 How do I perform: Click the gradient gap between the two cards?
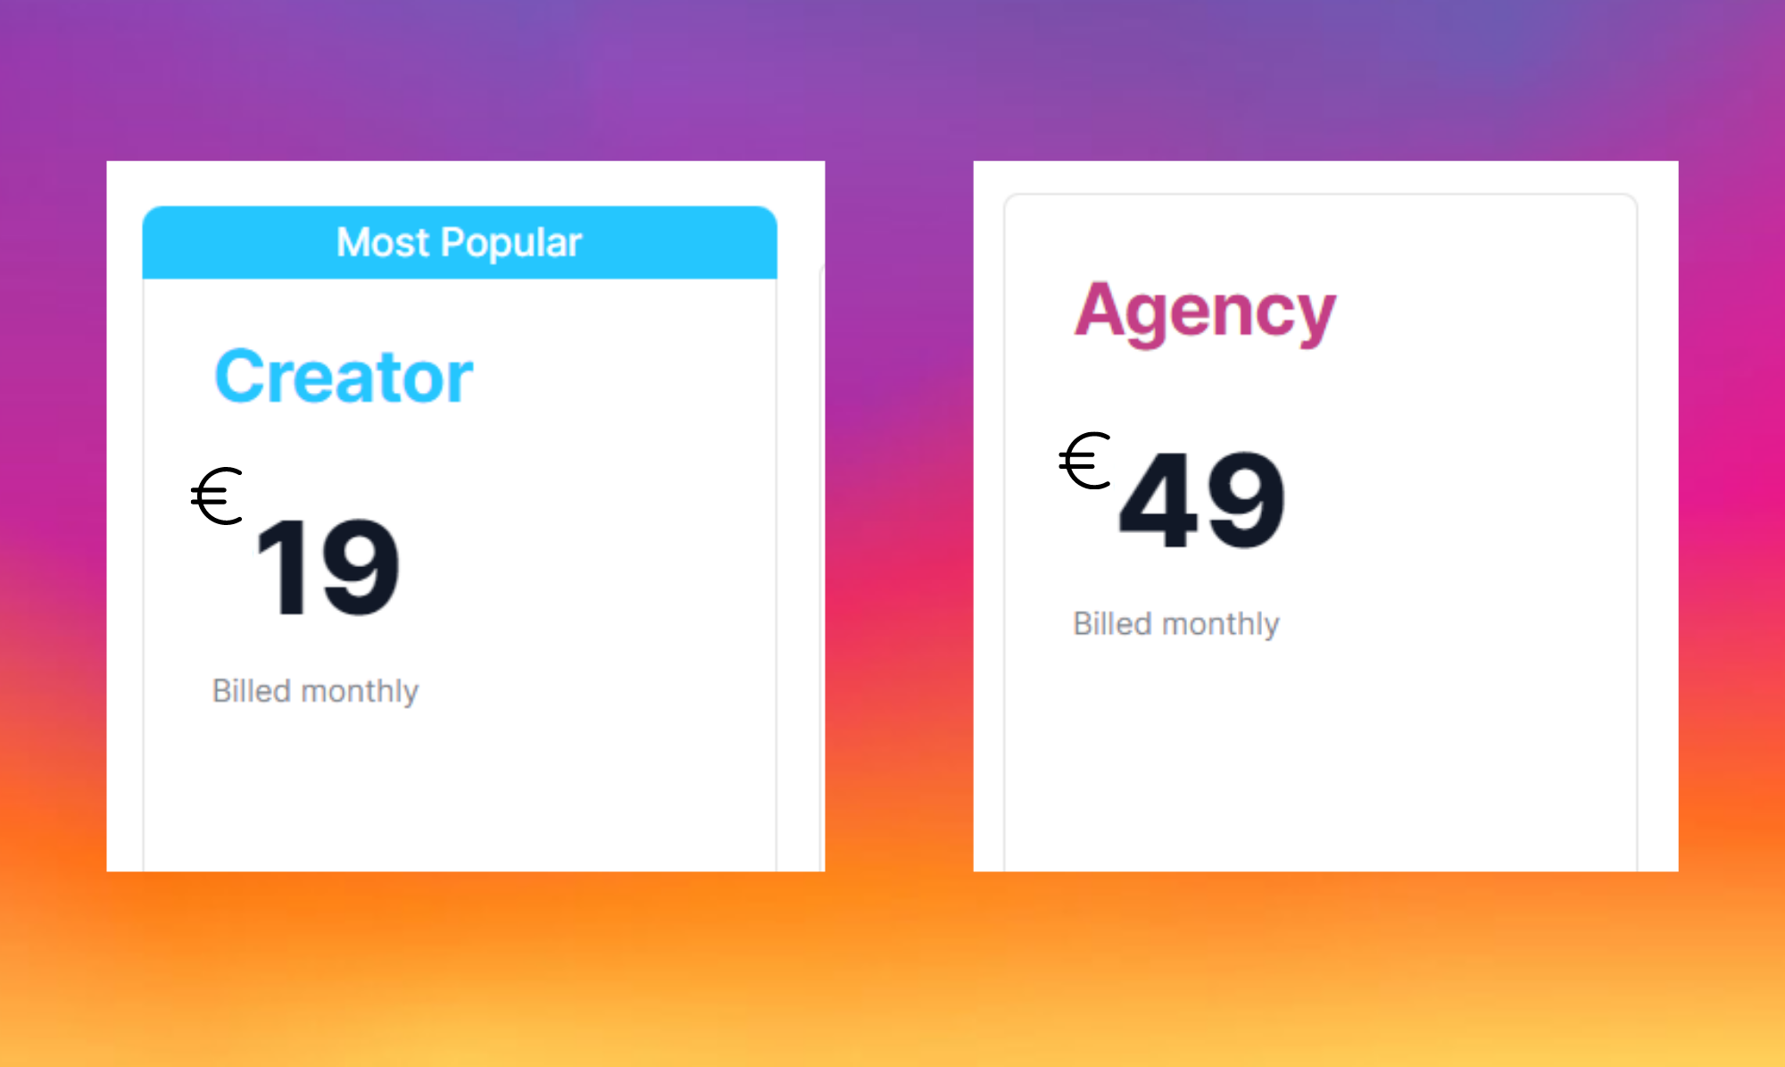pyautogui.click(x=899, y=516)
